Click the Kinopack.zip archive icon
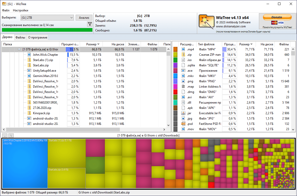Image resolution: width=297 pixels, height=196 pixels. point(29,113)
